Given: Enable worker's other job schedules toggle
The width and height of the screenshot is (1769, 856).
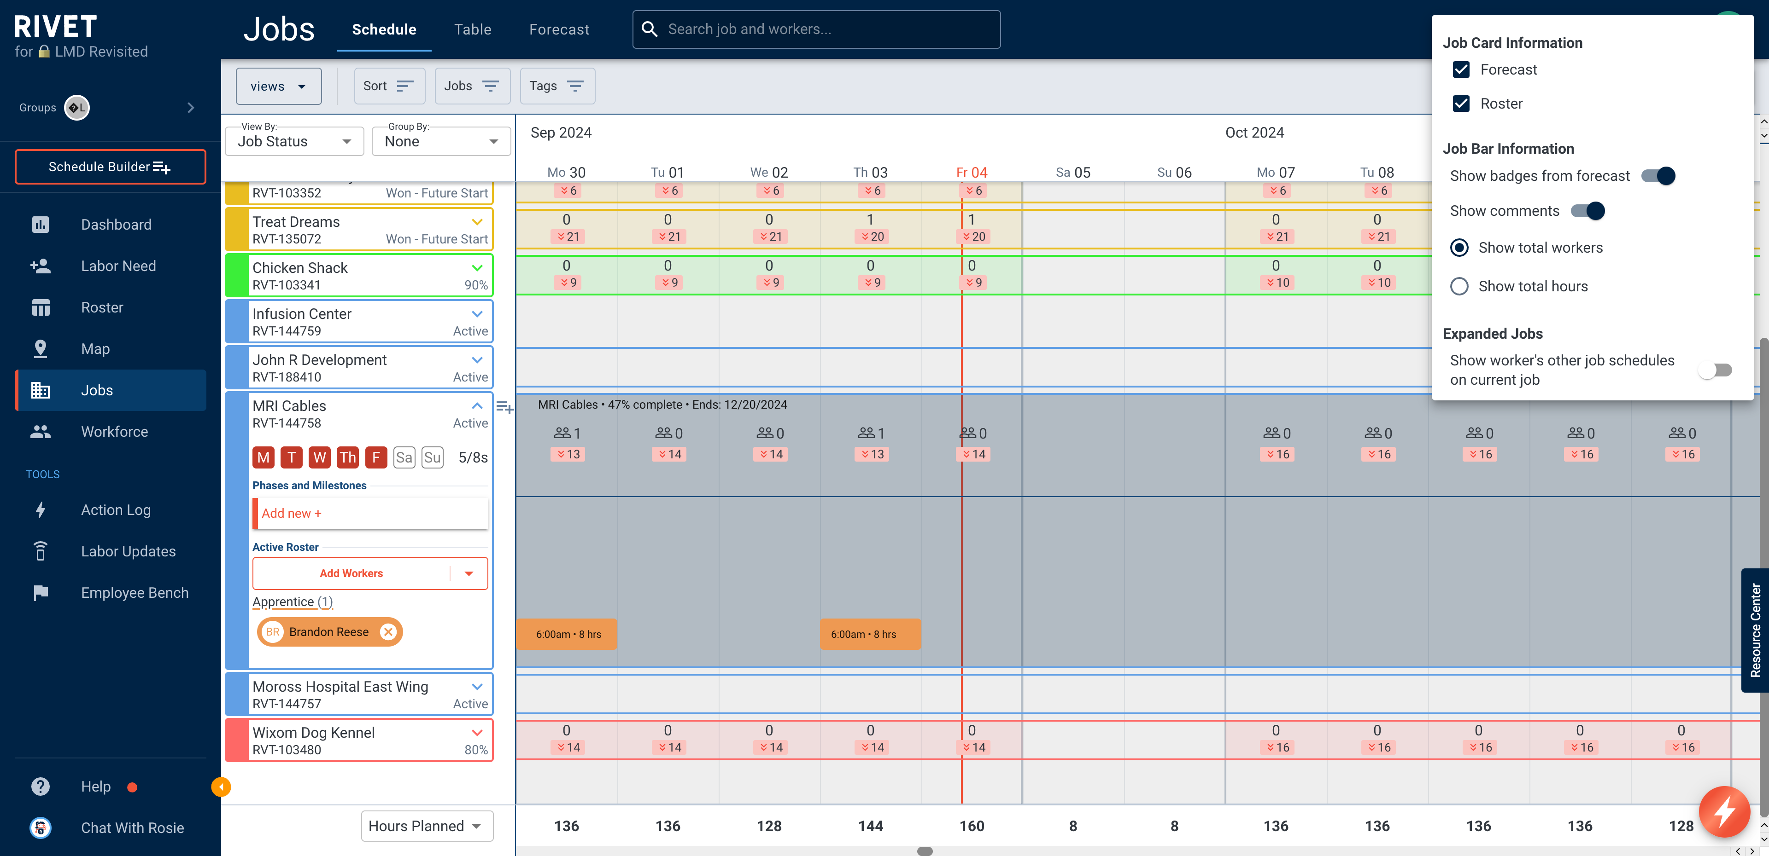Looking at the screenshot, I should click(x=1715, y=370).
